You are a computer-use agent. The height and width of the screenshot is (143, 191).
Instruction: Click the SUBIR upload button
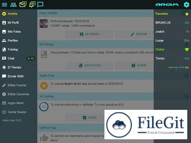[135, 66]
